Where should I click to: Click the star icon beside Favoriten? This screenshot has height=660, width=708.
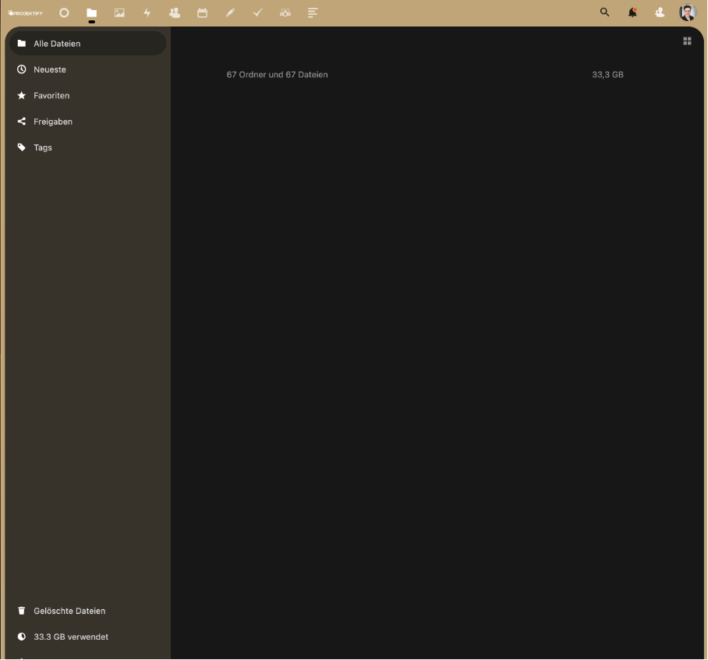pos(21,95)
